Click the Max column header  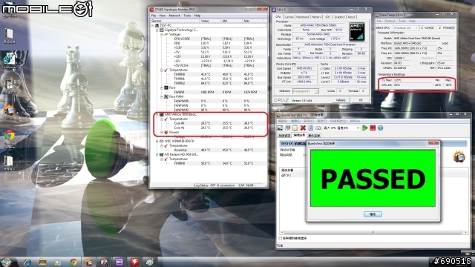tap(254, 21)
